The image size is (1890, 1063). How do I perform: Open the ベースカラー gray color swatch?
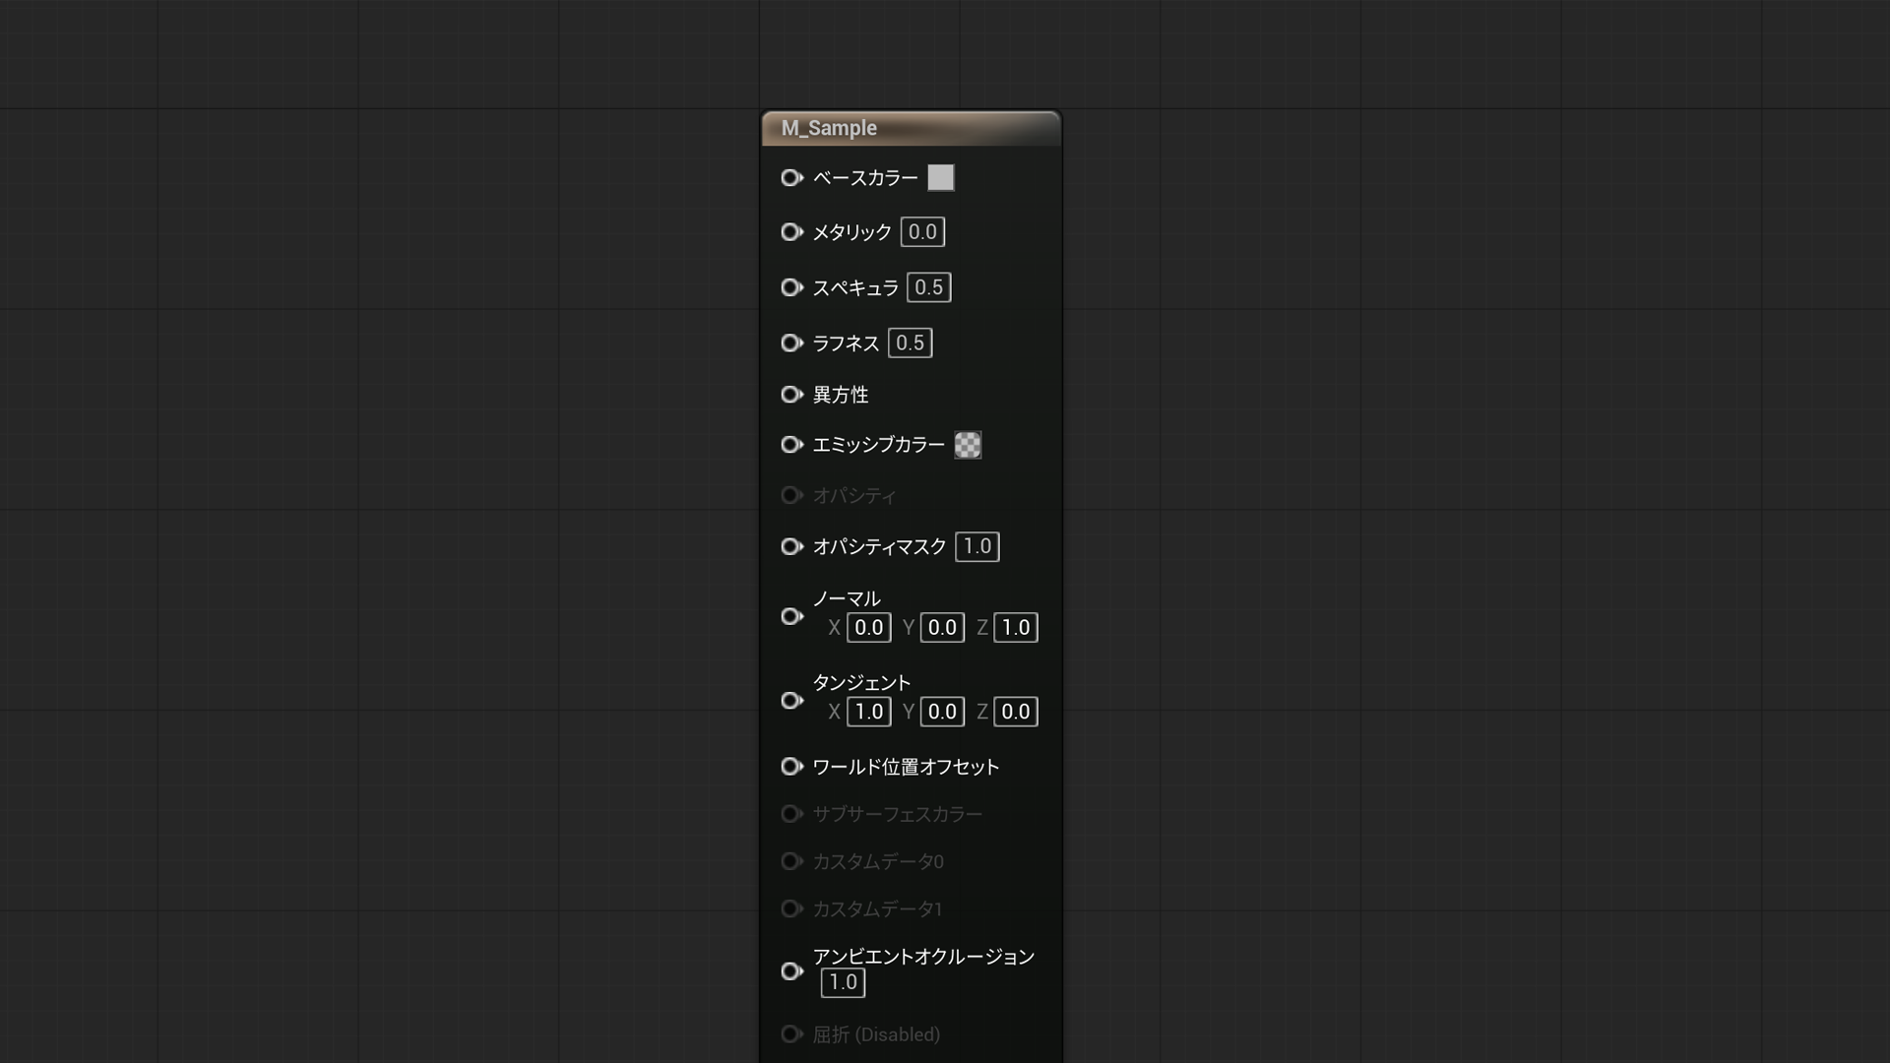point(941,178)
